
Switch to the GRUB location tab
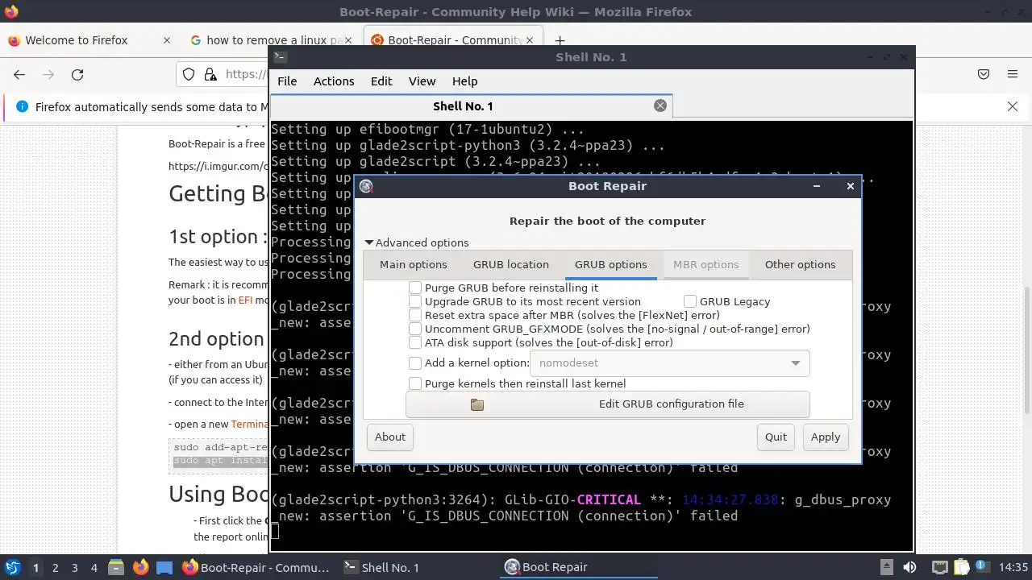511,264
